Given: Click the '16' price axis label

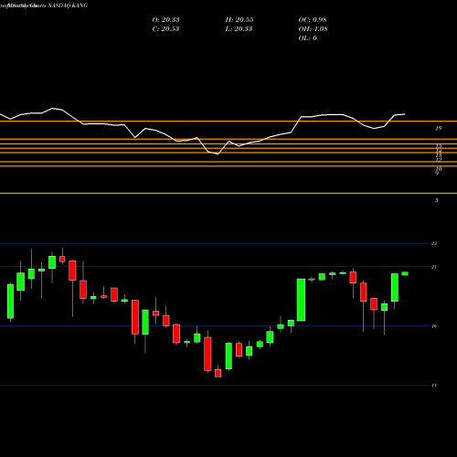Looking at the screenshot, I should [434, 326].
